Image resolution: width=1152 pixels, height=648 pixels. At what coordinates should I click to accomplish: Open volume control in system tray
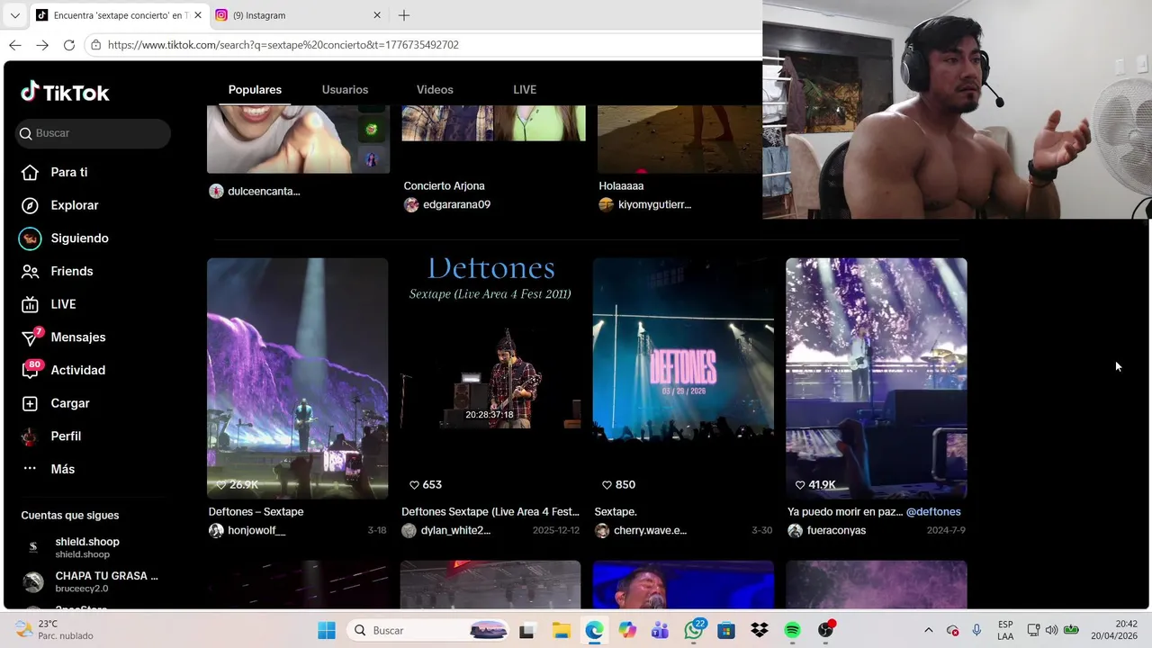tap(1051, 631)
